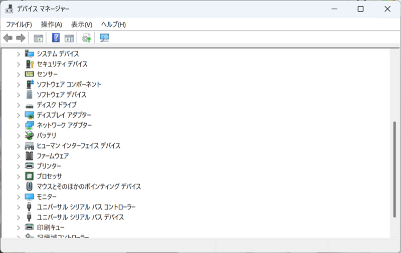Expand the ディスク ドライブ chevron
This screenshot has width=401, height=253.
19,105
